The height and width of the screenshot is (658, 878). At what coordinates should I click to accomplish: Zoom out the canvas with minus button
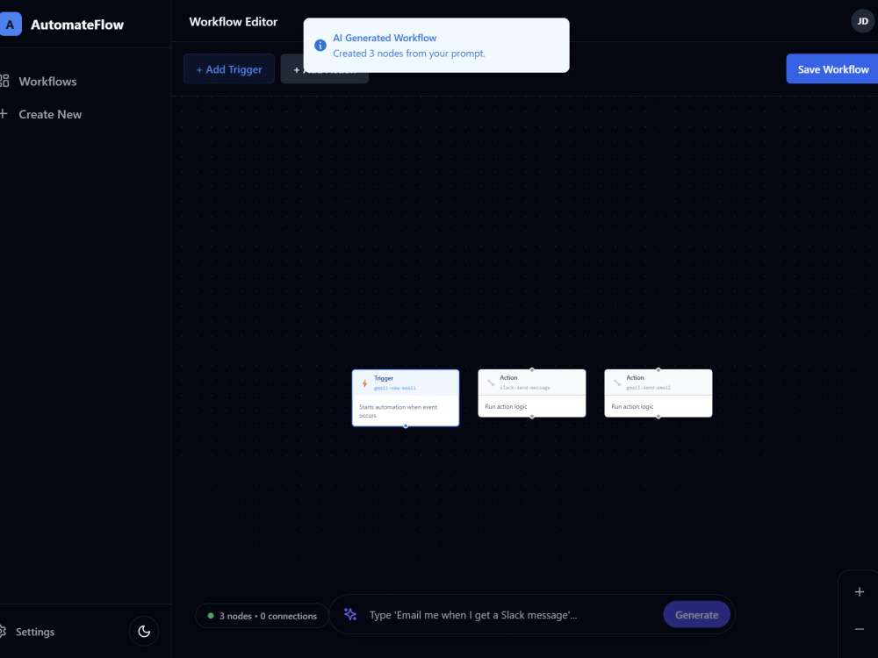coord(860,629)
